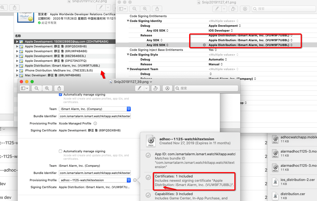Click Share button in Snip20191127_42.png window
The height and width of the screenshot is (201, 317).
[x=14, y=7]
